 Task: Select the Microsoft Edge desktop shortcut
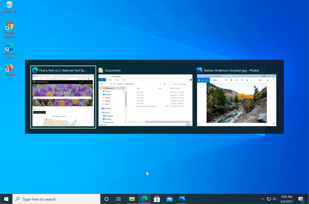point(9,48)
